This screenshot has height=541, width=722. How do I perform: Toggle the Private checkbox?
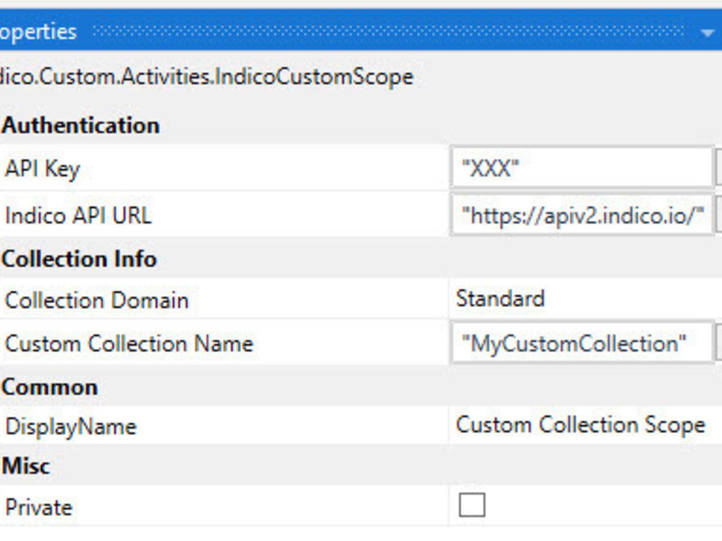(x=472, y=504)
